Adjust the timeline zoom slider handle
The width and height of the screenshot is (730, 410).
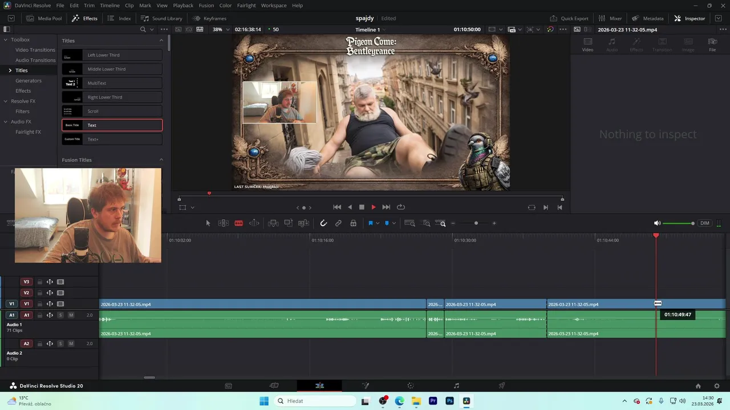tap(476, 223)
